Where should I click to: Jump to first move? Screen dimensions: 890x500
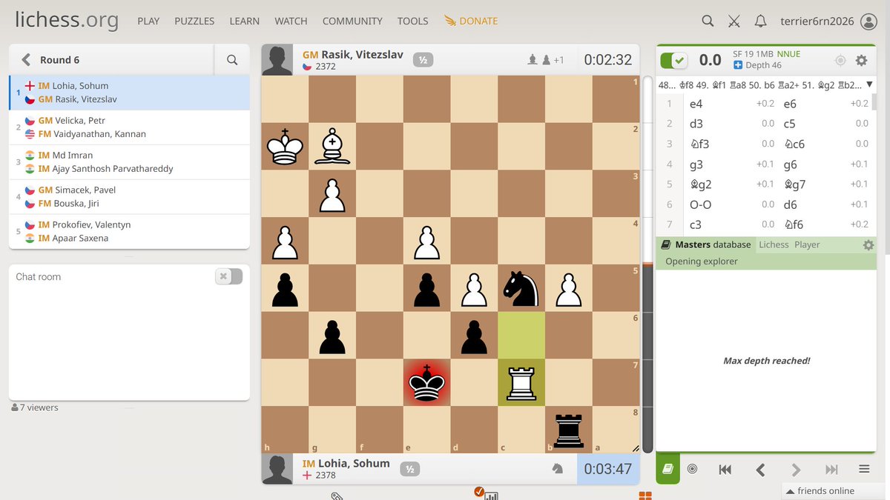pos(725,469)
